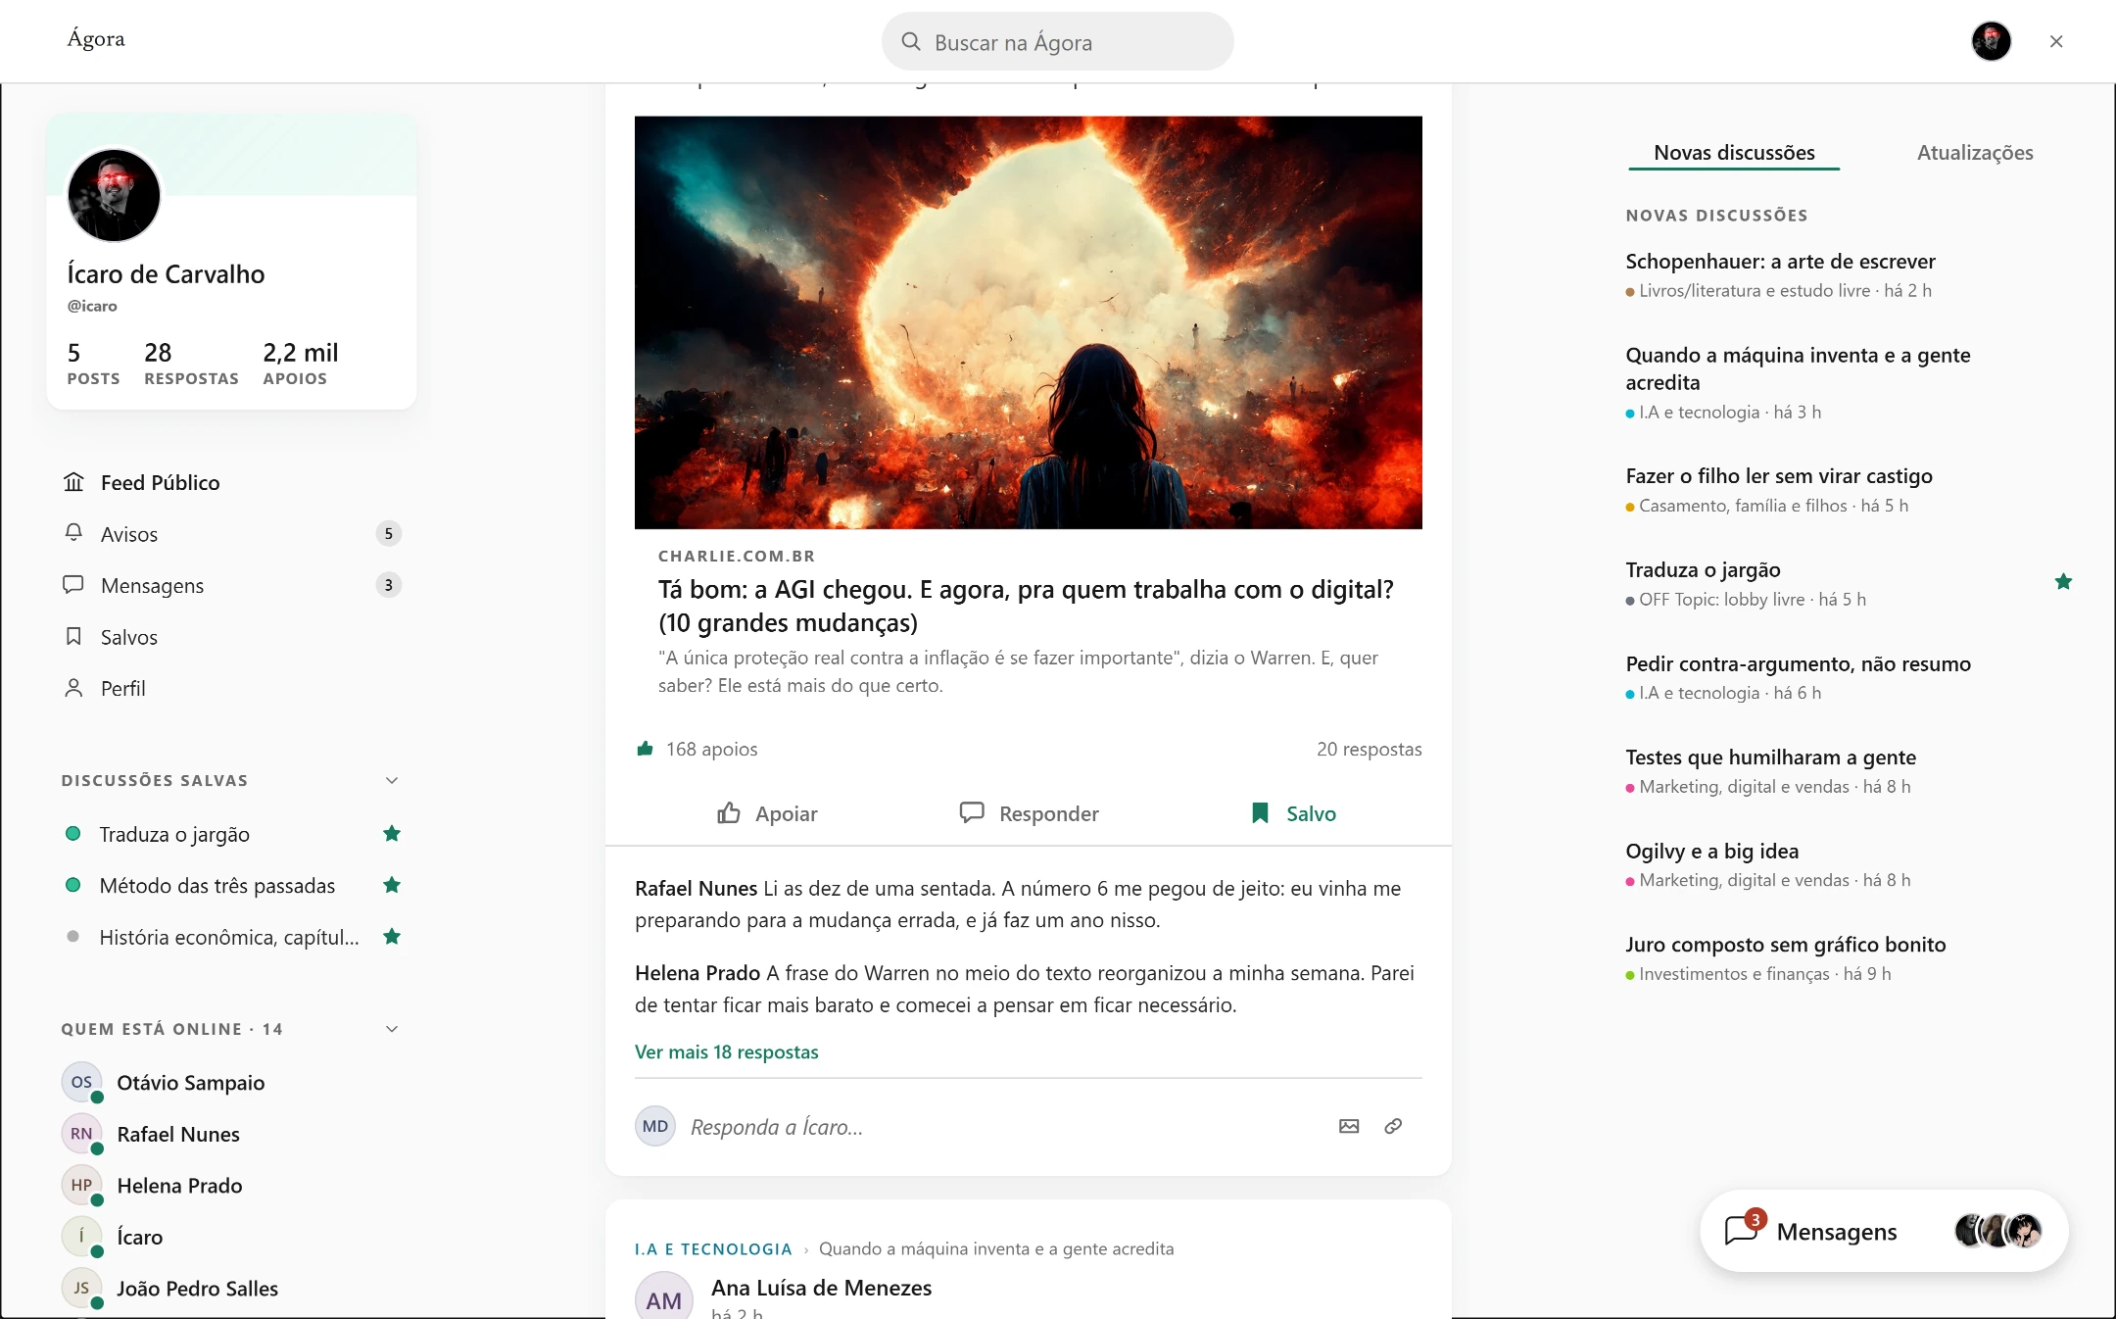Click the Buscar na Ágora search field
Screen dimensions: 2116x1319
tap(1058, 41)
